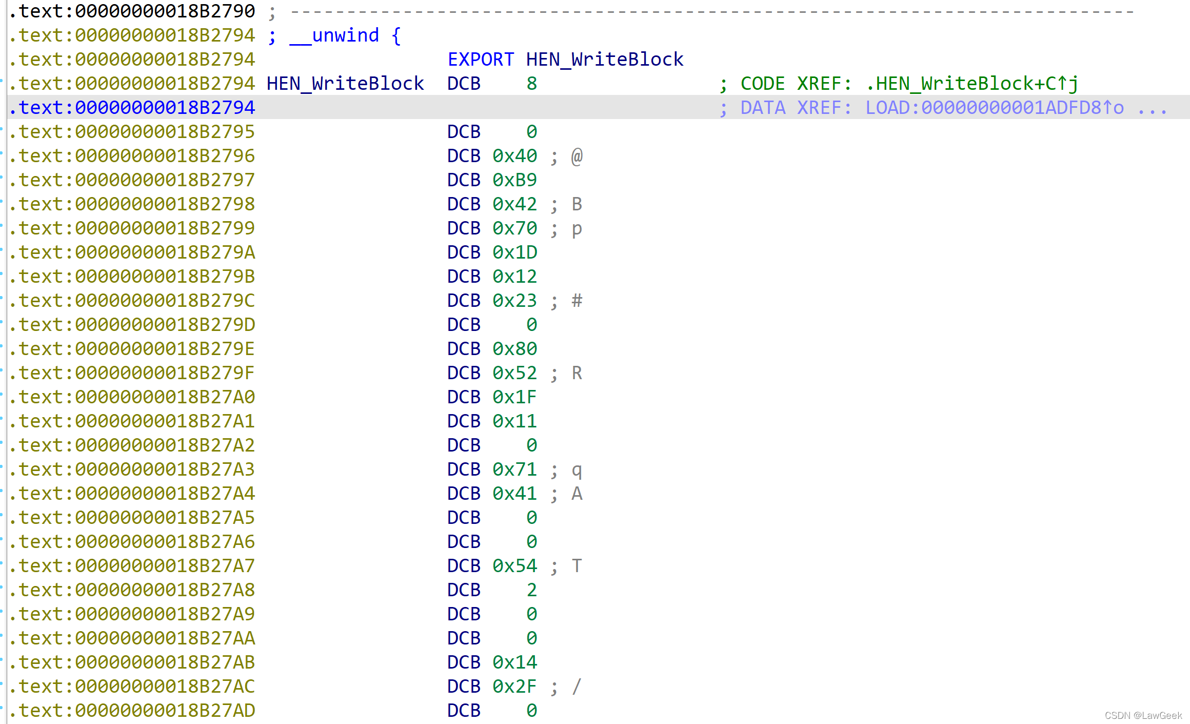Click the EXPORT HEN_WriteBlock directive
The image size is (1190, 724).
[x=565, y=60]
